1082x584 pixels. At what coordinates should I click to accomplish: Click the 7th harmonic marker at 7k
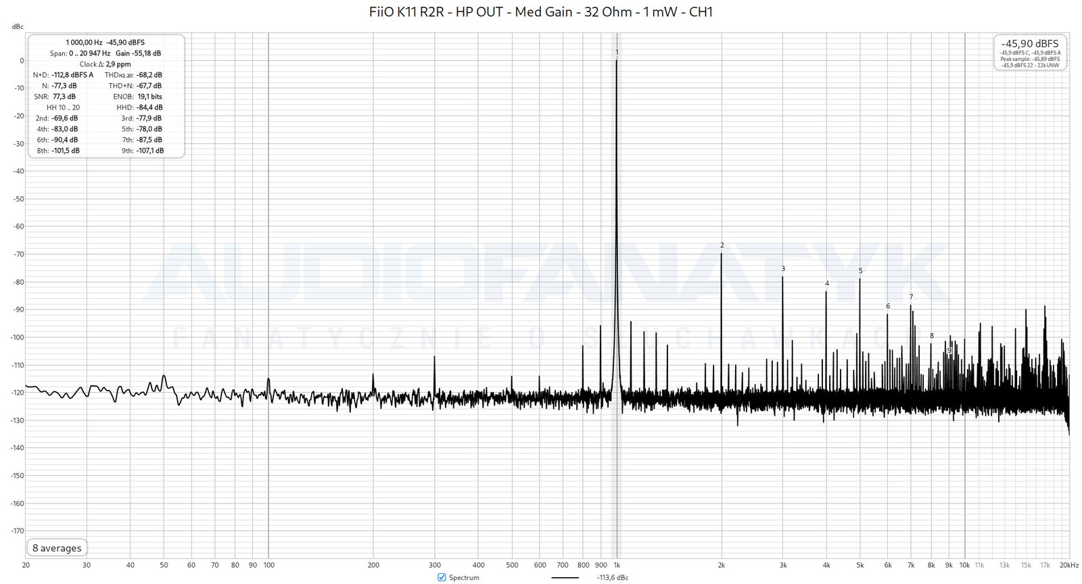point(911,297)
